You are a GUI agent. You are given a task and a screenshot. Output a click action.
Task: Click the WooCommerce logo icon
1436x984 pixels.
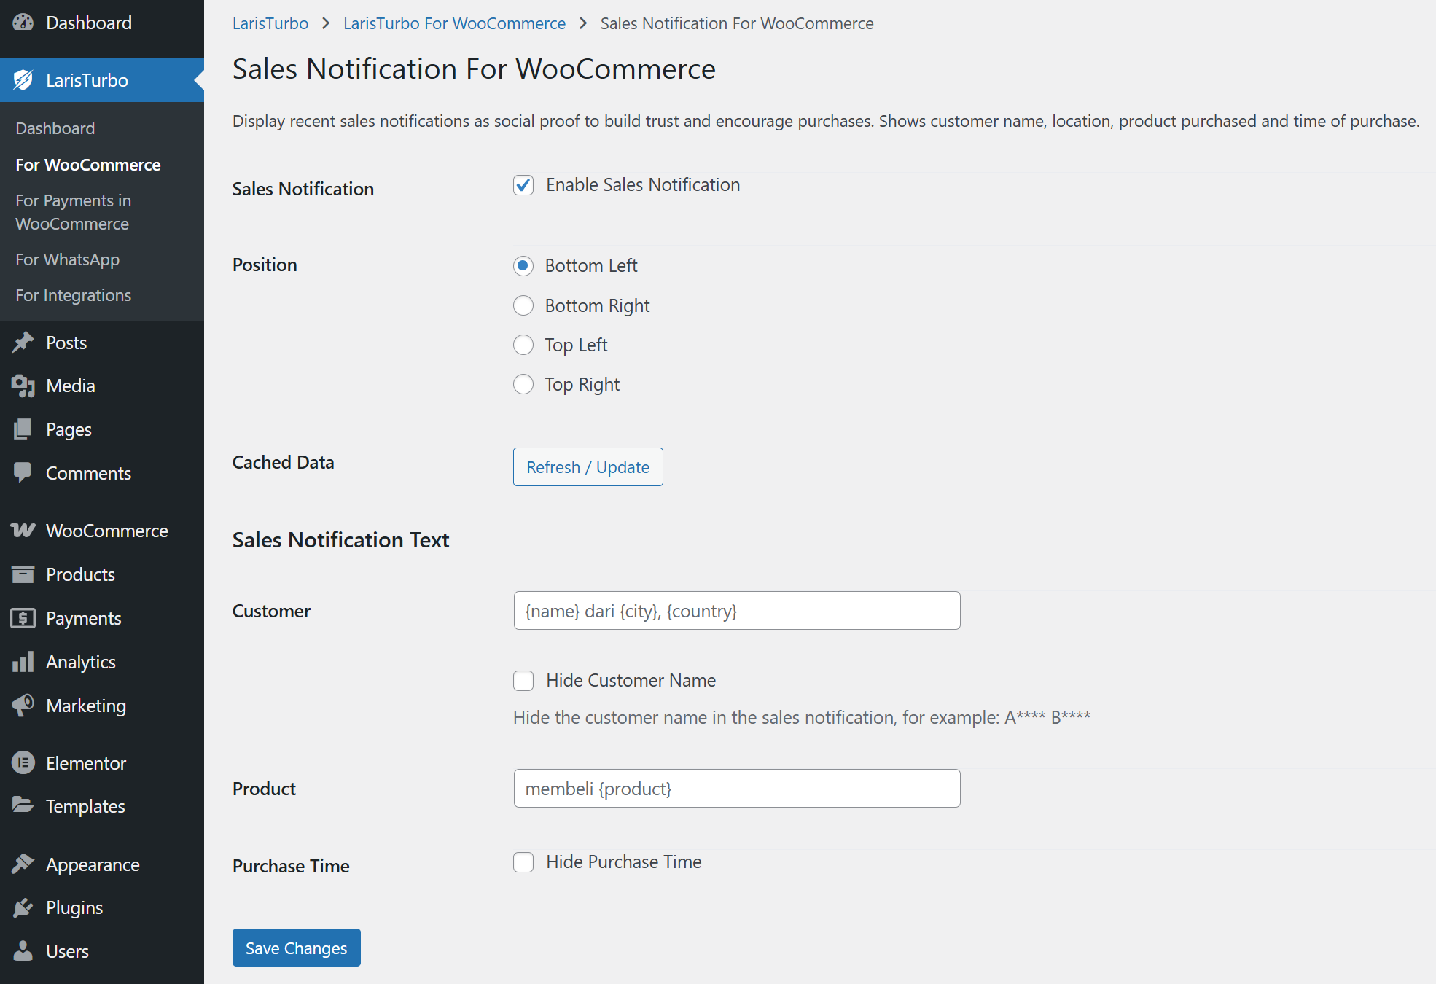pos(23,531)
